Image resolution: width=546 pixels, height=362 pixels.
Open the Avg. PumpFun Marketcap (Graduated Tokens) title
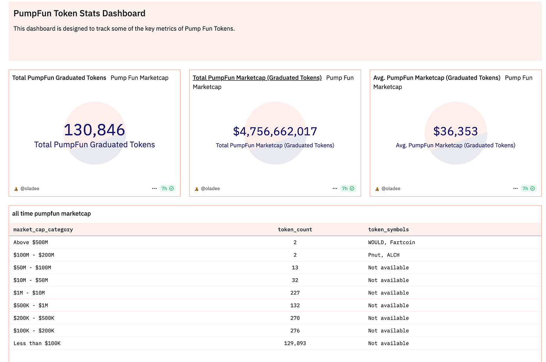(437, 78)
